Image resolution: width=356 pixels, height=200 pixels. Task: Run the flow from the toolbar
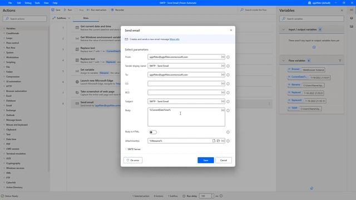(68, 10)
